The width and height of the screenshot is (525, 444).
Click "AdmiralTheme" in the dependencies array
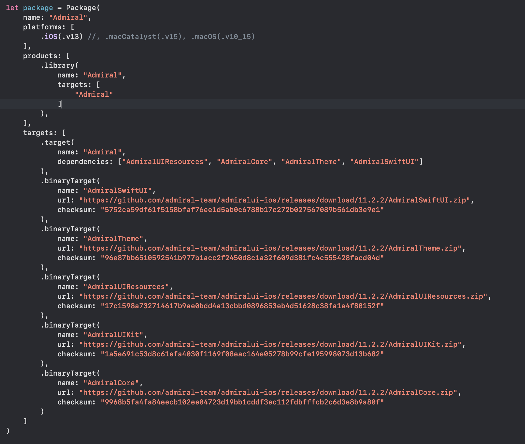pyautogui.click(x=311, y=162)
